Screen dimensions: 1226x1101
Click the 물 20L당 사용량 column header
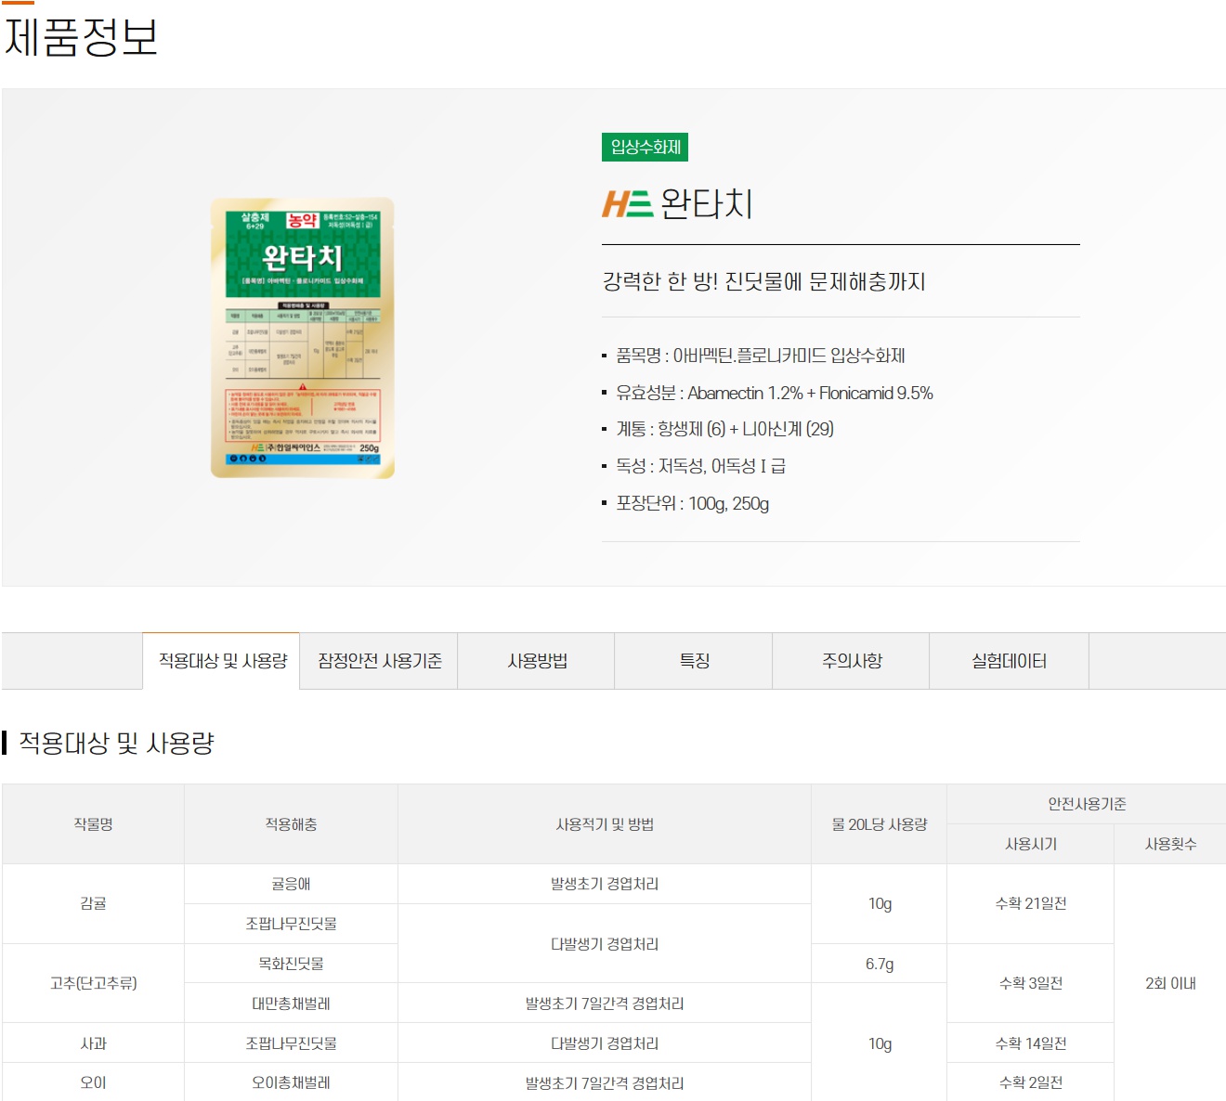[x=880, y=824]
